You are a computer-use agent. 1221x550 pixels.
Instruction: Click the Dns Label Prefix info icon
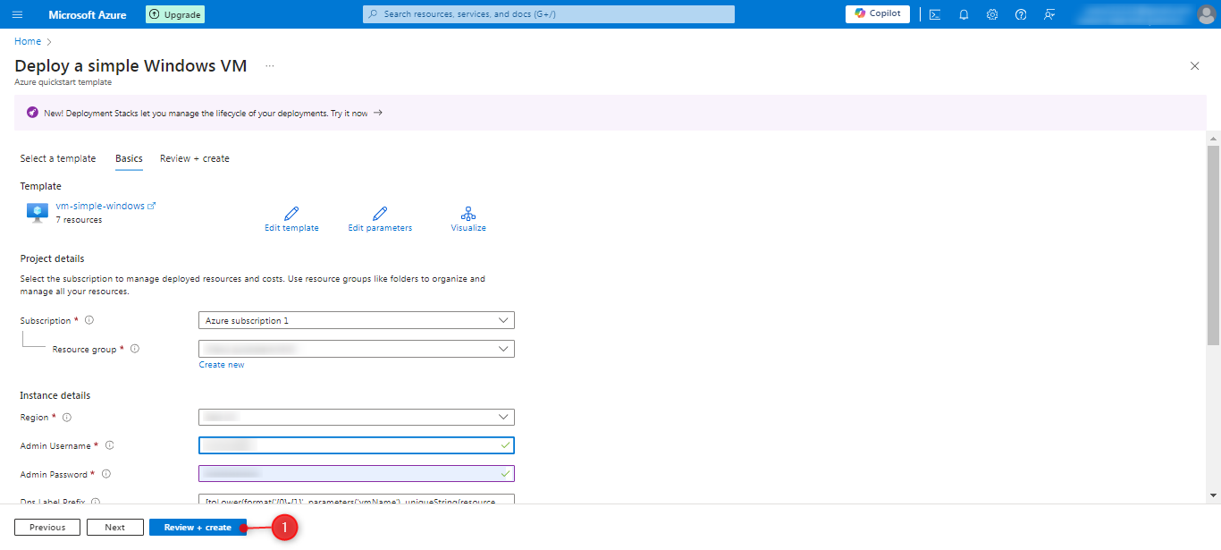(x=96, y=502)
